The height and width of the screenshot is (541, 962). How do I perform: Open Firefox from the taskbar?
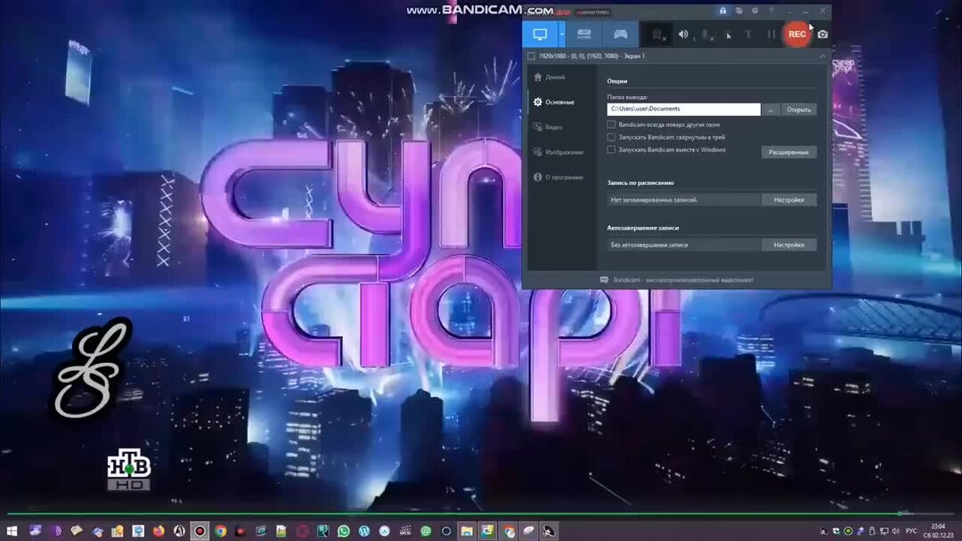159,530
